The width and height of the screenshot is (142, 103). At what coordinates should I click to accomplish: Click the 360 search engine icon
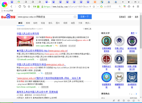point(102,7)
